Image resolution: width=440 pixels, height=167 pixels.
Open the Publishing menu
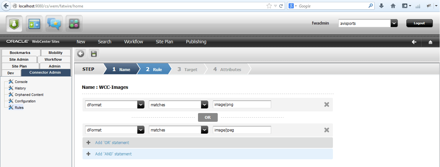196,42
